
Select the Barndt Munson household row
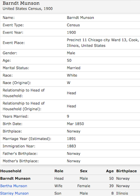pyautogui.click(x=70, y=178)
